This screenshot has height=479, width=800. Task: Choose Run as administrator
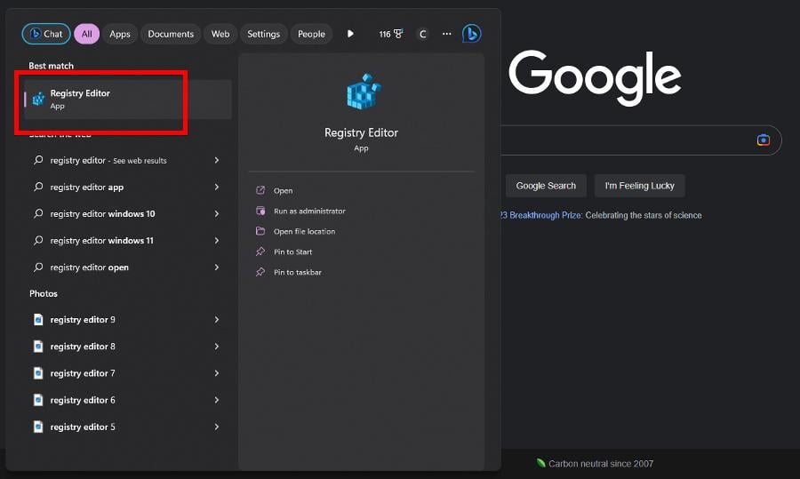pyautogui.click(x=309, y=212)
